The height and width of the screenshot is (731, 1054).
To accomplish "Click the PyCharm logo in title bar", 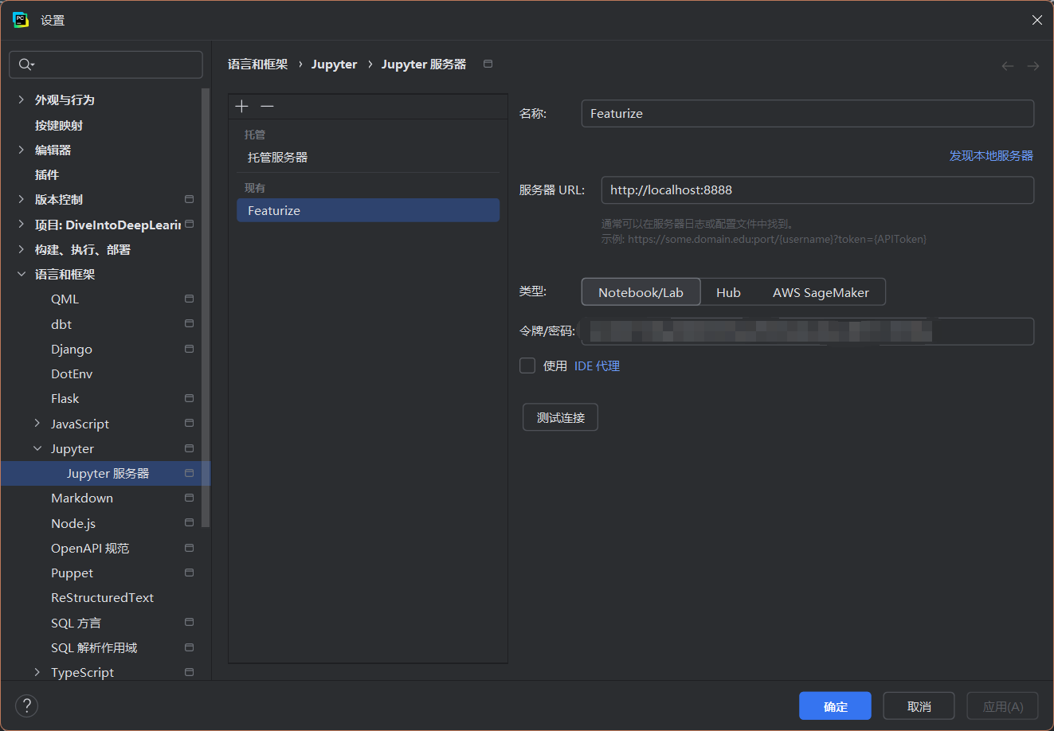I will coord(21,20).
